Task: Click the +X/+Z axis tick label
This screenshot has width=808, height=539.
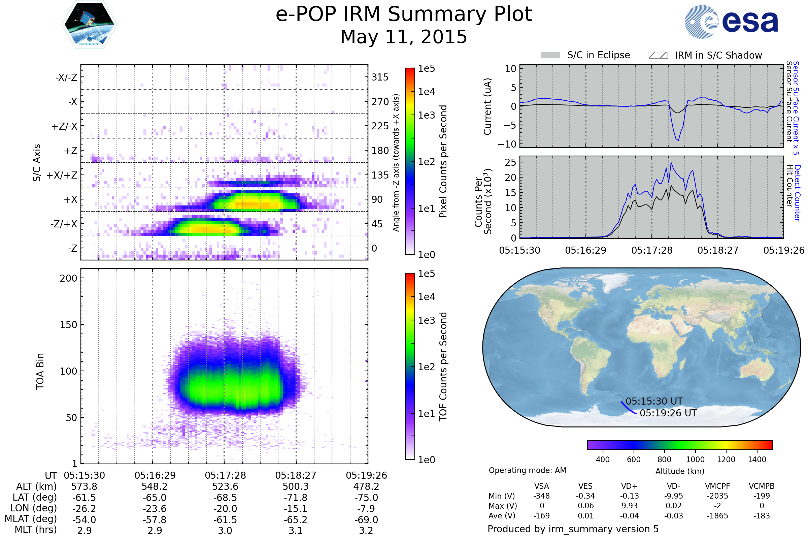Action: point(62,175)
